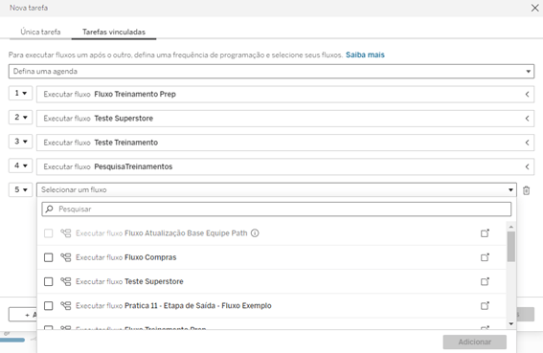Click info icon beside Fluxo Atualização Base Equipe Path

pyautogui.click(x=255, y=233)
